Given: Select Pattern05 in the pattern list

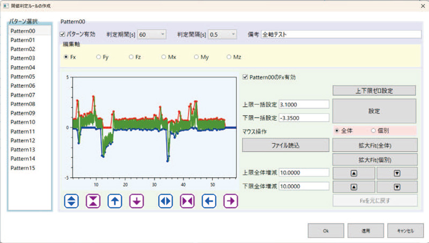Looking at the screenshot, I should pyautogui.click(x=23, y=77).
